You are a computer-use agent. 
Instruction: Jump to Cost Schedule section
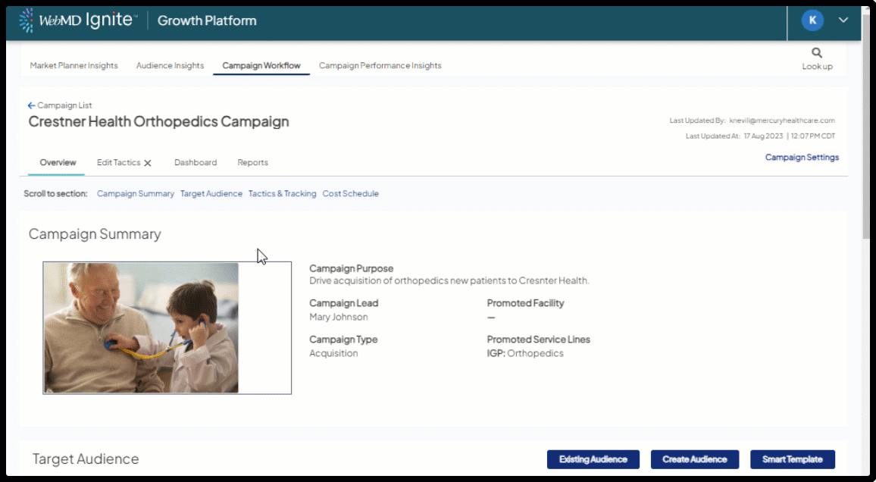[350, 194]
